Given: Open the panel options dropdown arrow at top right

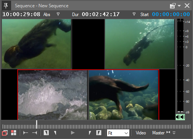Looking at the screenshot, I should [x=179, y=6].
